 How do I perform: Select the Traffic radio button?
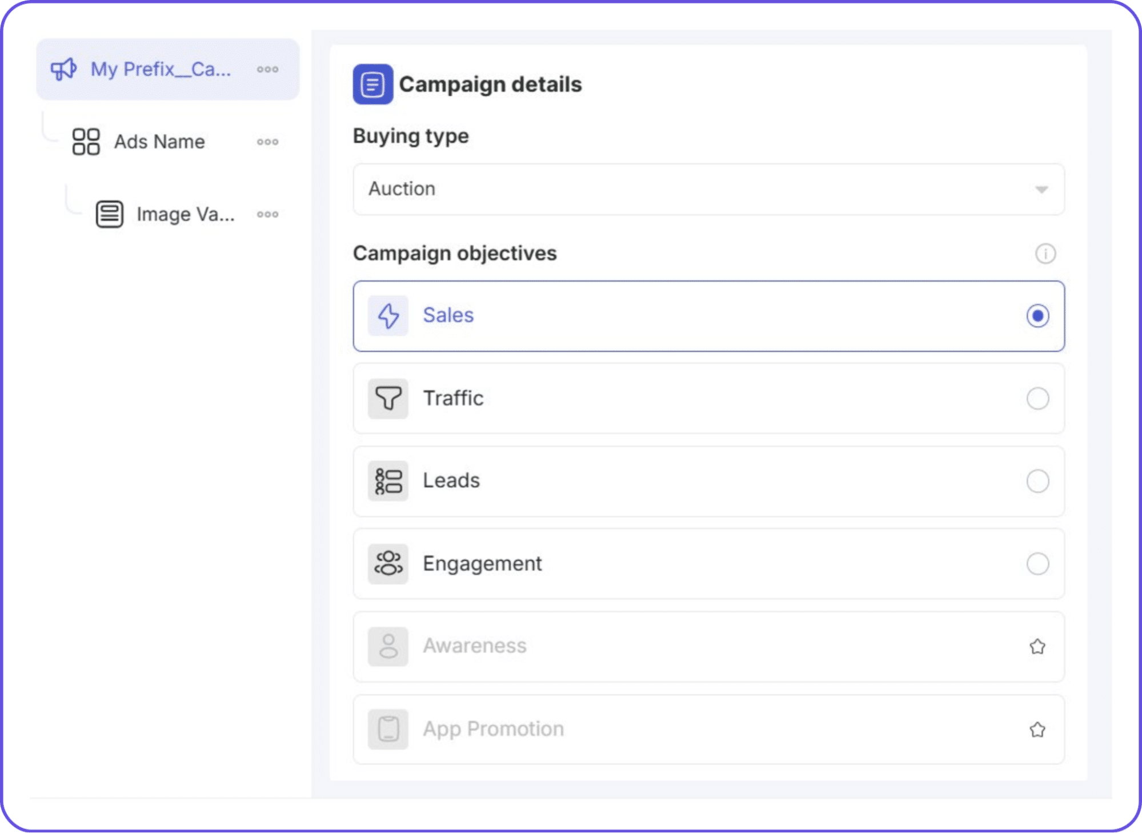(x=1037, y=399)
